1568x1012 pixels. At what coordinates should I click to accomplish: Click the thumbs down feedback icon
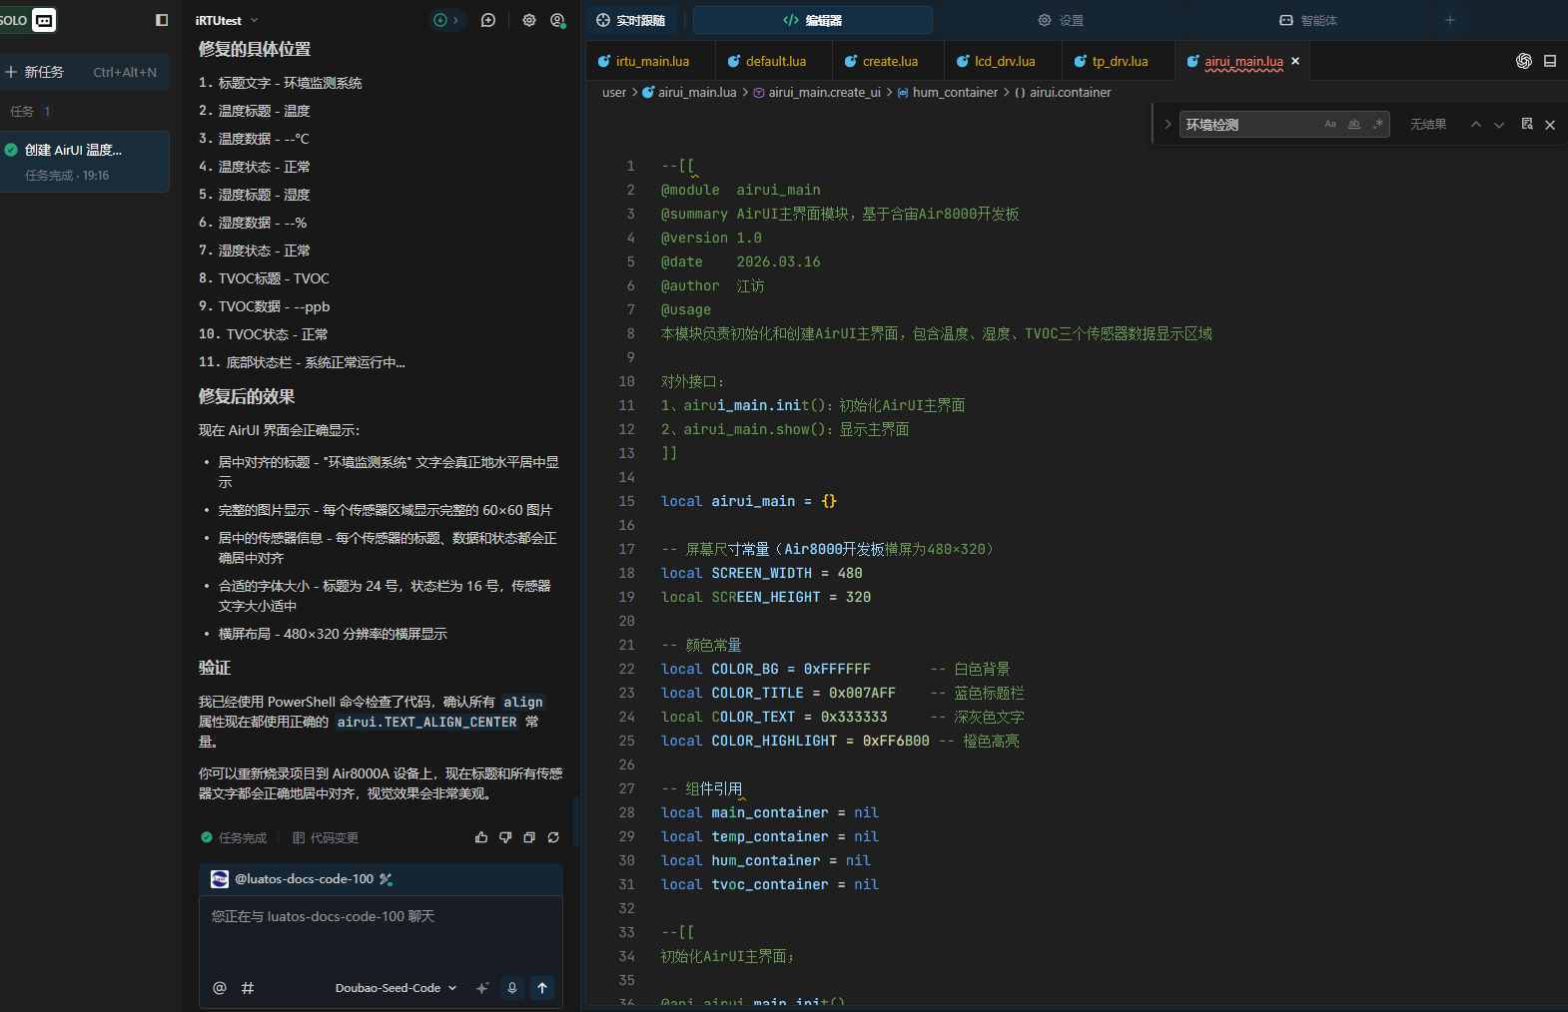(x=505, y=837)
